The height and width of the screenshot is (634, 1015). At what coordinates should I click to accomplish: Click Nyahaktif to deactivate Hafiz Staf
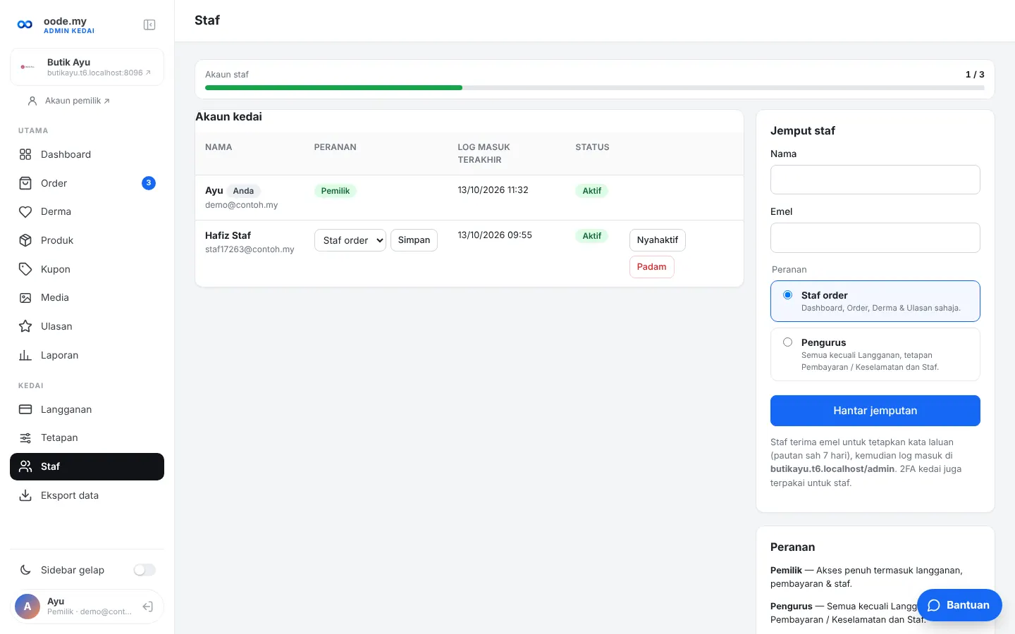pyautogui.click(x=658, y=240)
